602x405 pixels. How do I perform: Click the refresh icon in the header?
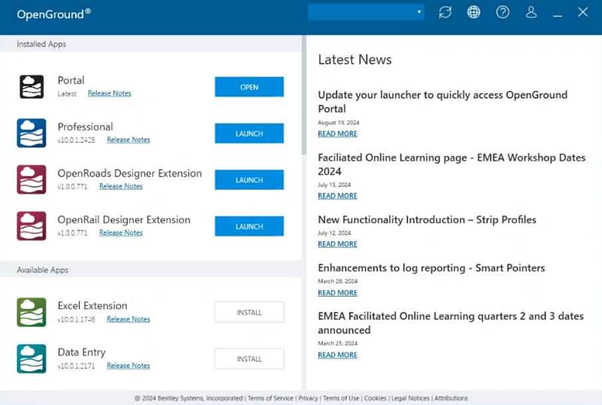pos(445,12)
